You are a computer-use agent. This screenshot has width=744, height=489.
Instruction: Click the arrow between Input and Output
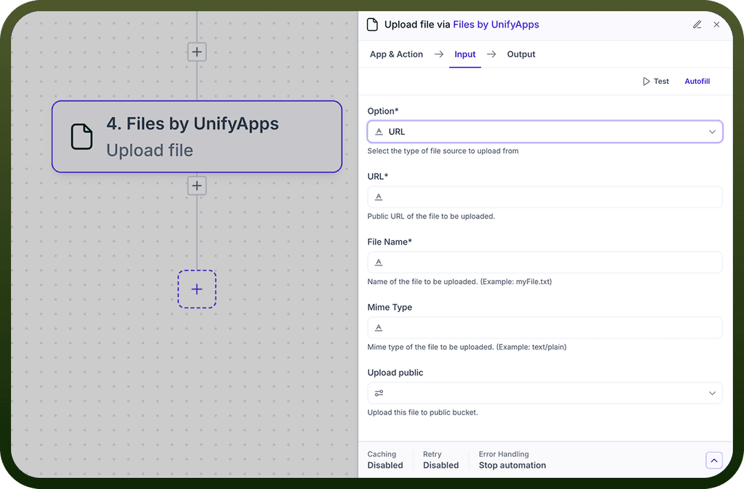click(492, 54)
